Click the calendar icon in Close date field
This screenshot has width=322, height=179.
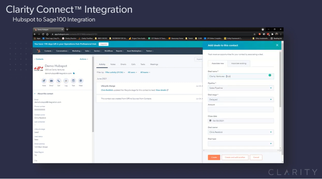pos(210,121)
